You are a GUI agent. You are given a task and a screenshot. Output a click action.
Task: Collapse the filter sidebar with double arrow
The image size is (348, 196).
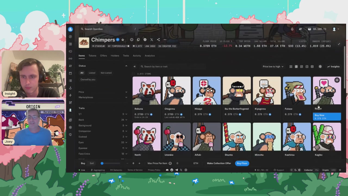[x=134, y=66]
